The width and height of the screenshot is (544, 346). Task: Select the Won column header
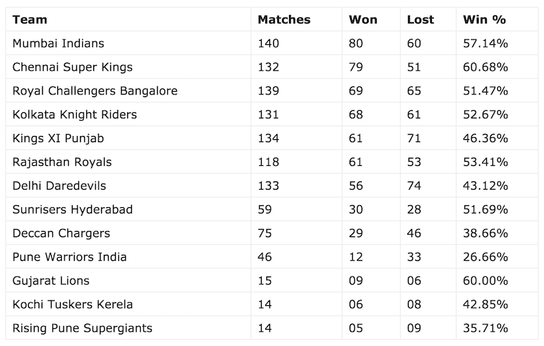tap(363, 20)
